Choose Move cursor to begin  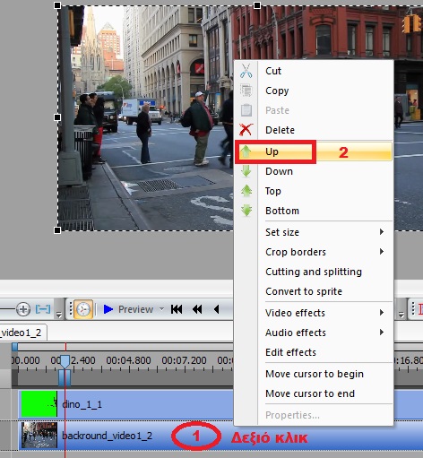point(314,374)
